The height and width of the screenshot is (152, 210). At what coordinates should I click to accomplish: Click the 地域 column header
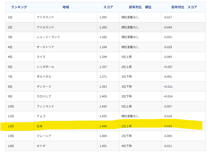[x=66, y=7]
